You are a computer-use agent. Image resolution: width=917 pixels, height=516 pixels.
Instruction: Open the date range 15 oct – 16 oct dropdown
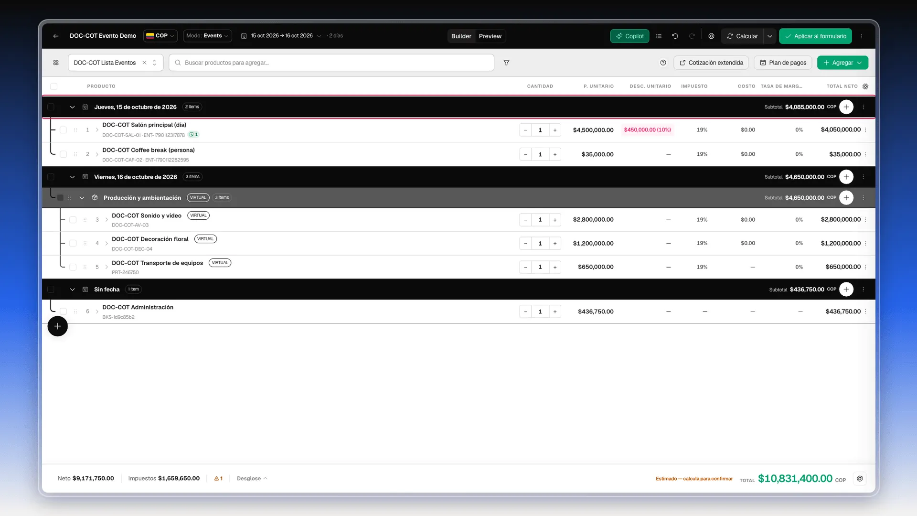pos(281,36)
